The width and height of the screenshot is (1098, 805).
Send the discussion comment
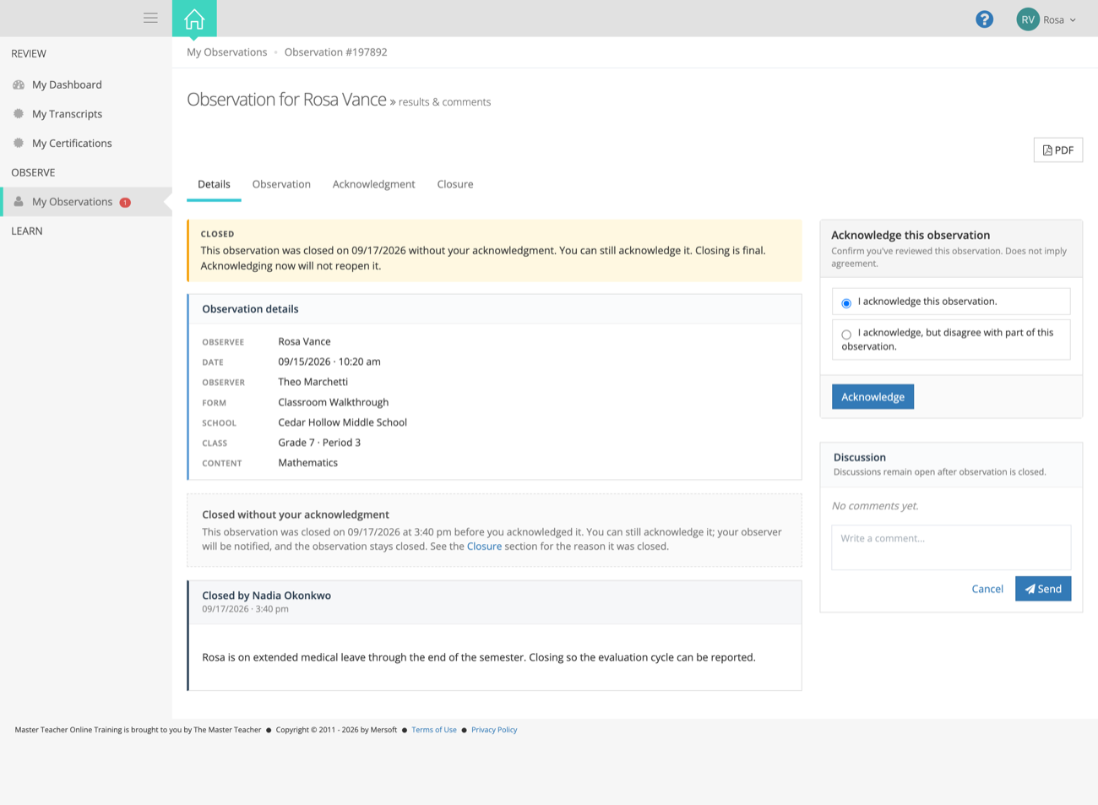tap(1043, 589)
